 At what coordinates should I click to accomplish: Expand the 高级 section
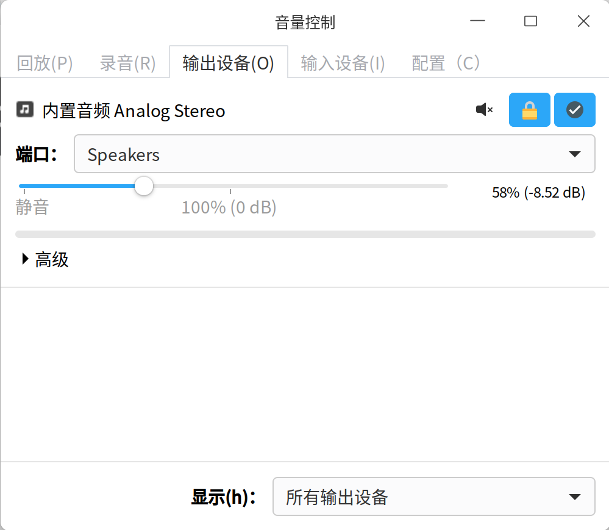coord(45,259)
